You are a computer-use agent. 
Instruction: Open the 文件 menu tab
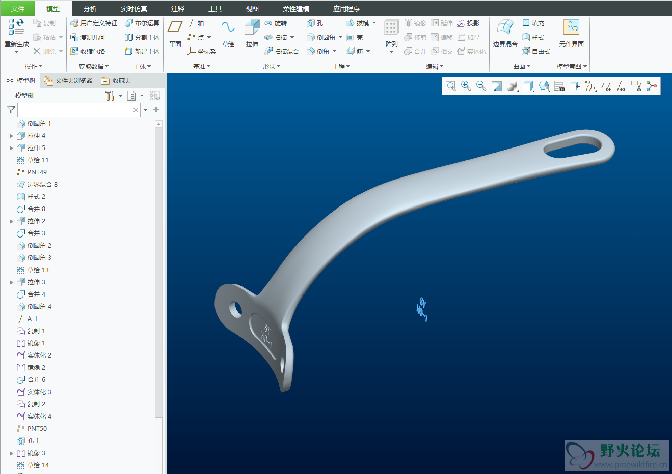coord(18,8)
